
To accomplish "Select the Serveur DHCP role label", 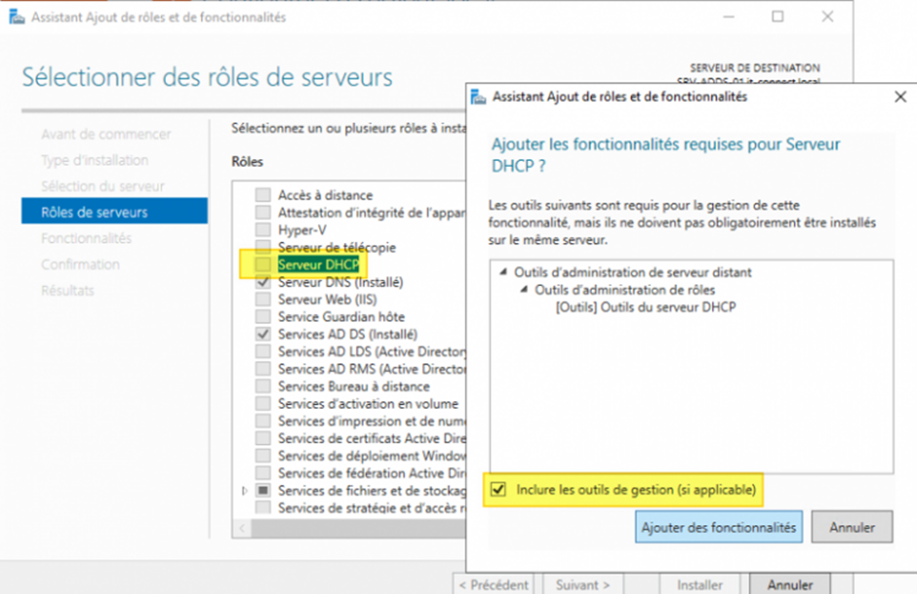I will pos(318,265).
